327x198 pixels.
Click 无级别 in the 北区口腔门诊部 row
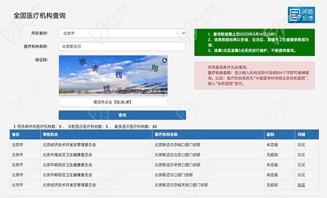tap(272, 155)
